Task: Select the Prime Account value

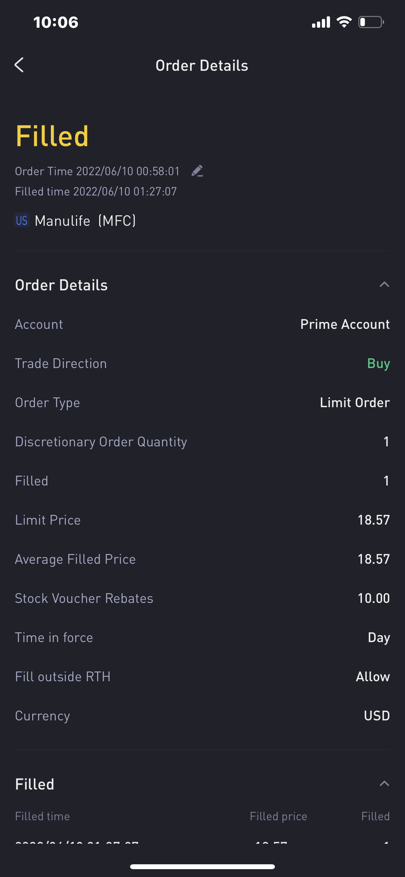Action: [x=345, y=324]
